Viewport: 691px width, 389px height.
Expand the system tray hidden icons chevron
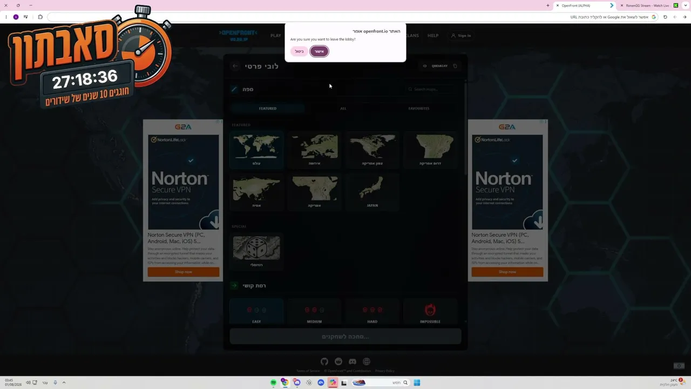point(64,383)
